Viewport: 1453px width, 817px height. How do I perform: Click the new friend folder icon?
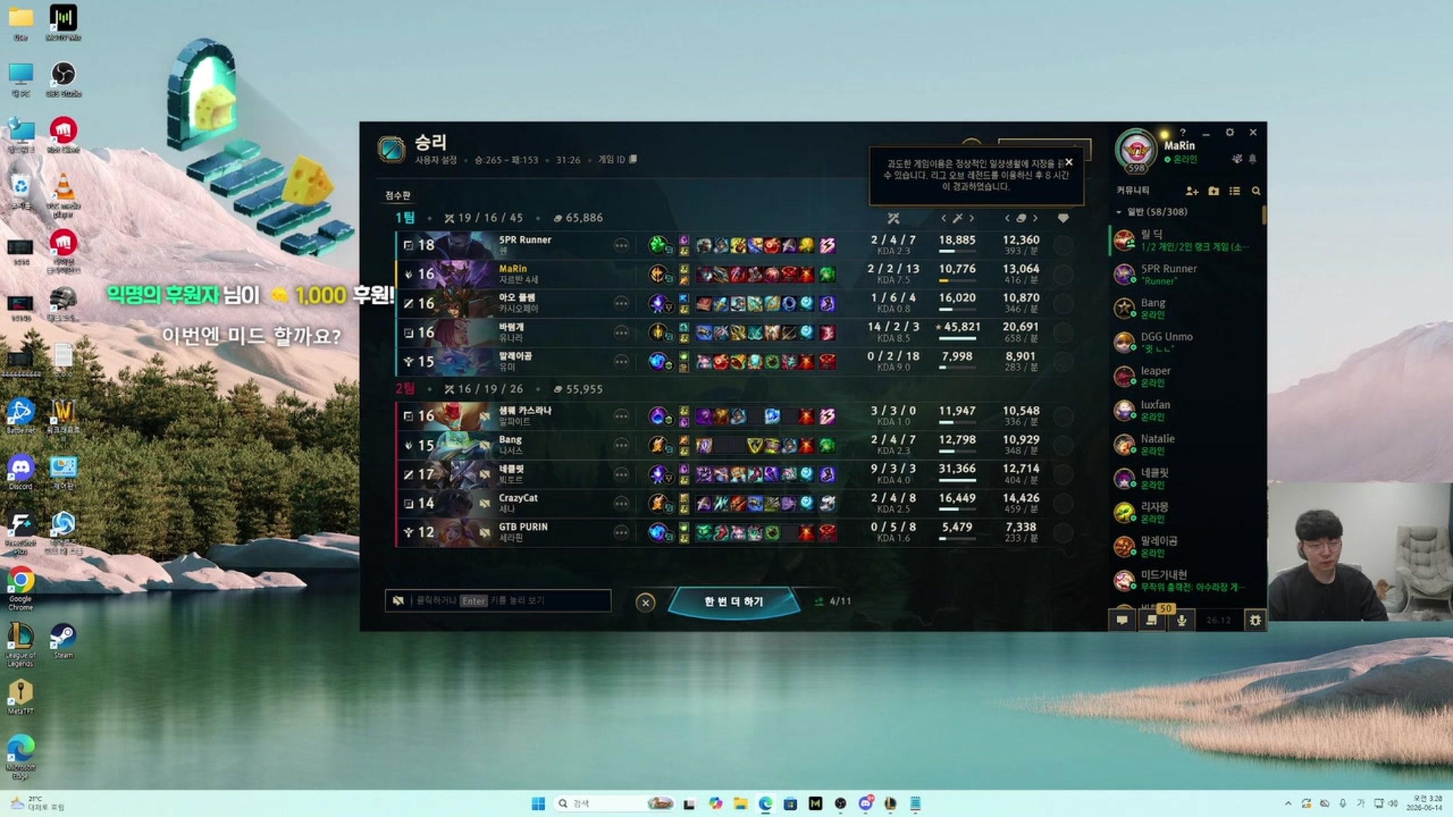pos(1214,191)
